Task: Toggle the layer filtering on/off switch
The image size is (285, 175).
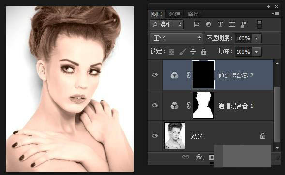Action: pyautogui.click(x=259, y=24)
